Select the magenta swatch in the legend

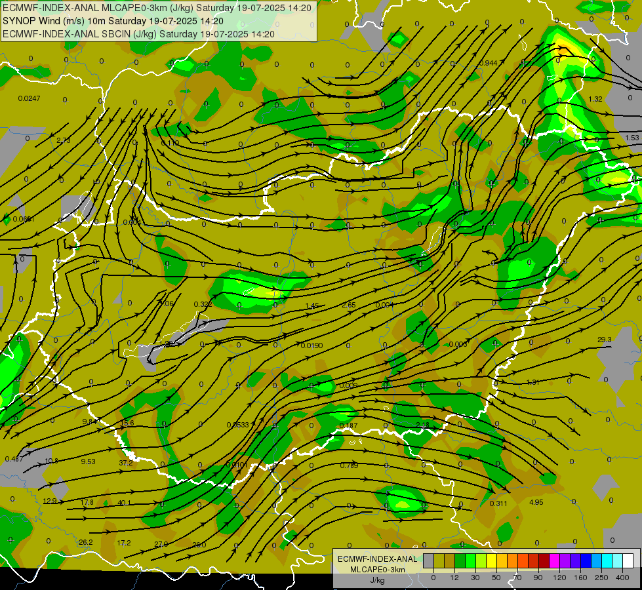click(x=554, y=561)
